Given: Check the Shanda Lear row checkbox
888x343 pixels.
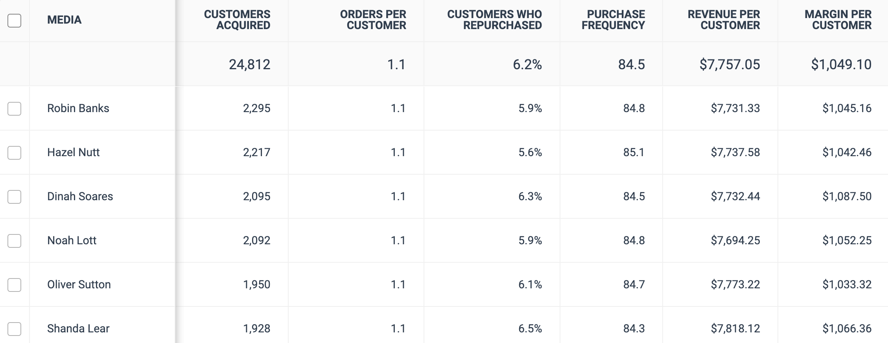Looking at the screenshot, I should pos(15,329).
